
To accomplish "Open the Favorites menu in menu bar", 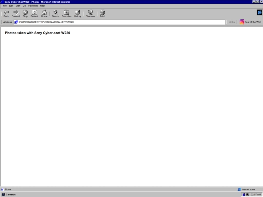I will pos(33,6).
